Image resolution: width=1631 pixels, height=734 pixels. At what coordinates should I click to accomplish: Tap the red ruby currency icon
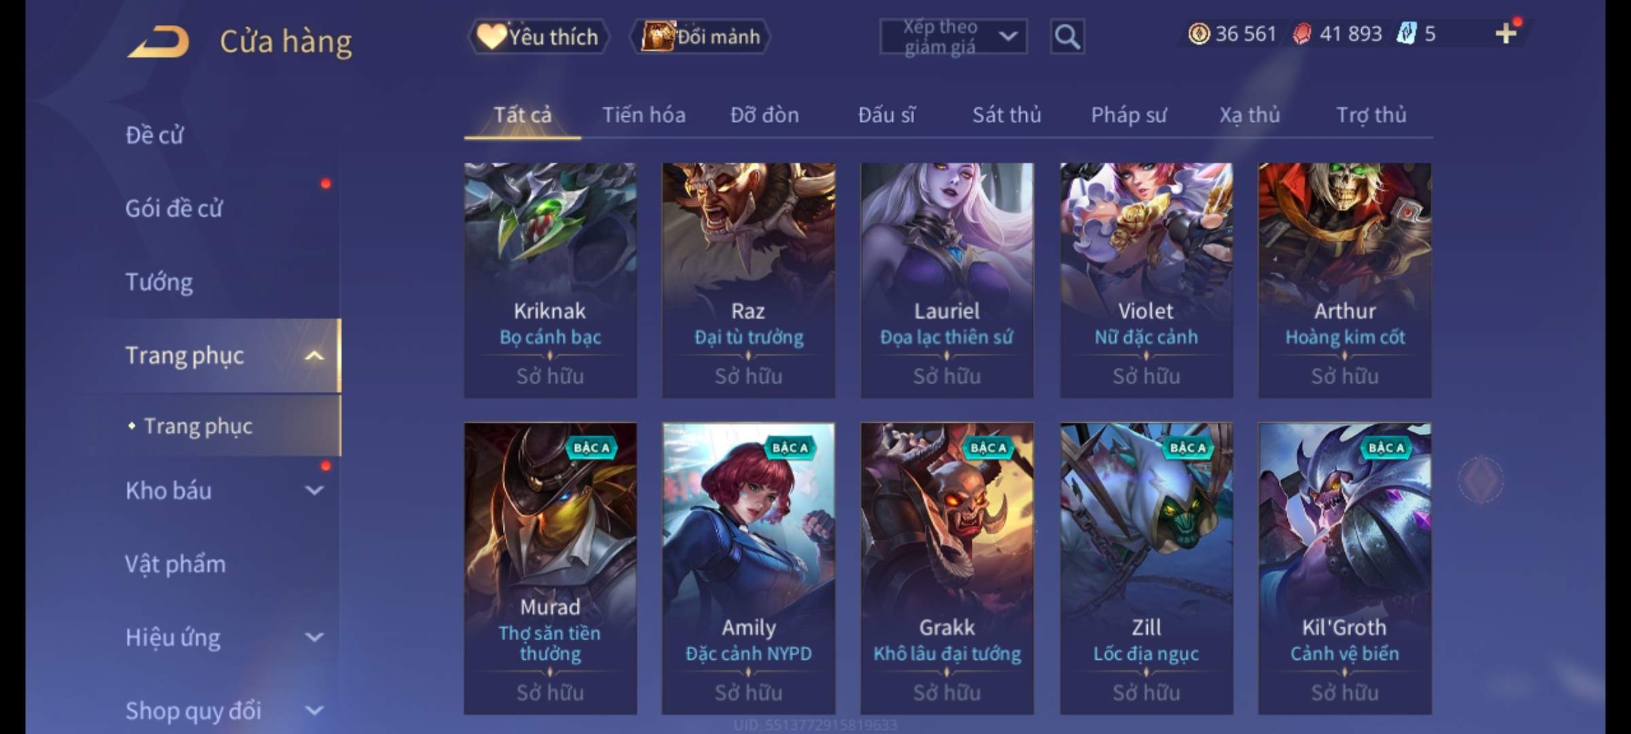(x=1302, y=33)
